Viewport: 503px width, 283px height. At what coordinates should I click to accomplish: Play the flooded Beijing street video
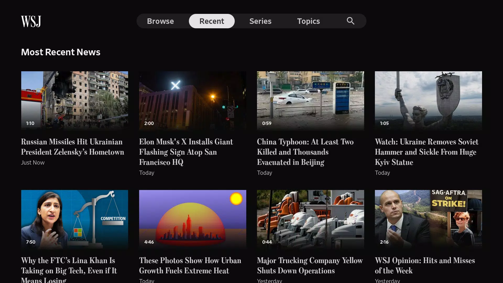coord(310,101)
